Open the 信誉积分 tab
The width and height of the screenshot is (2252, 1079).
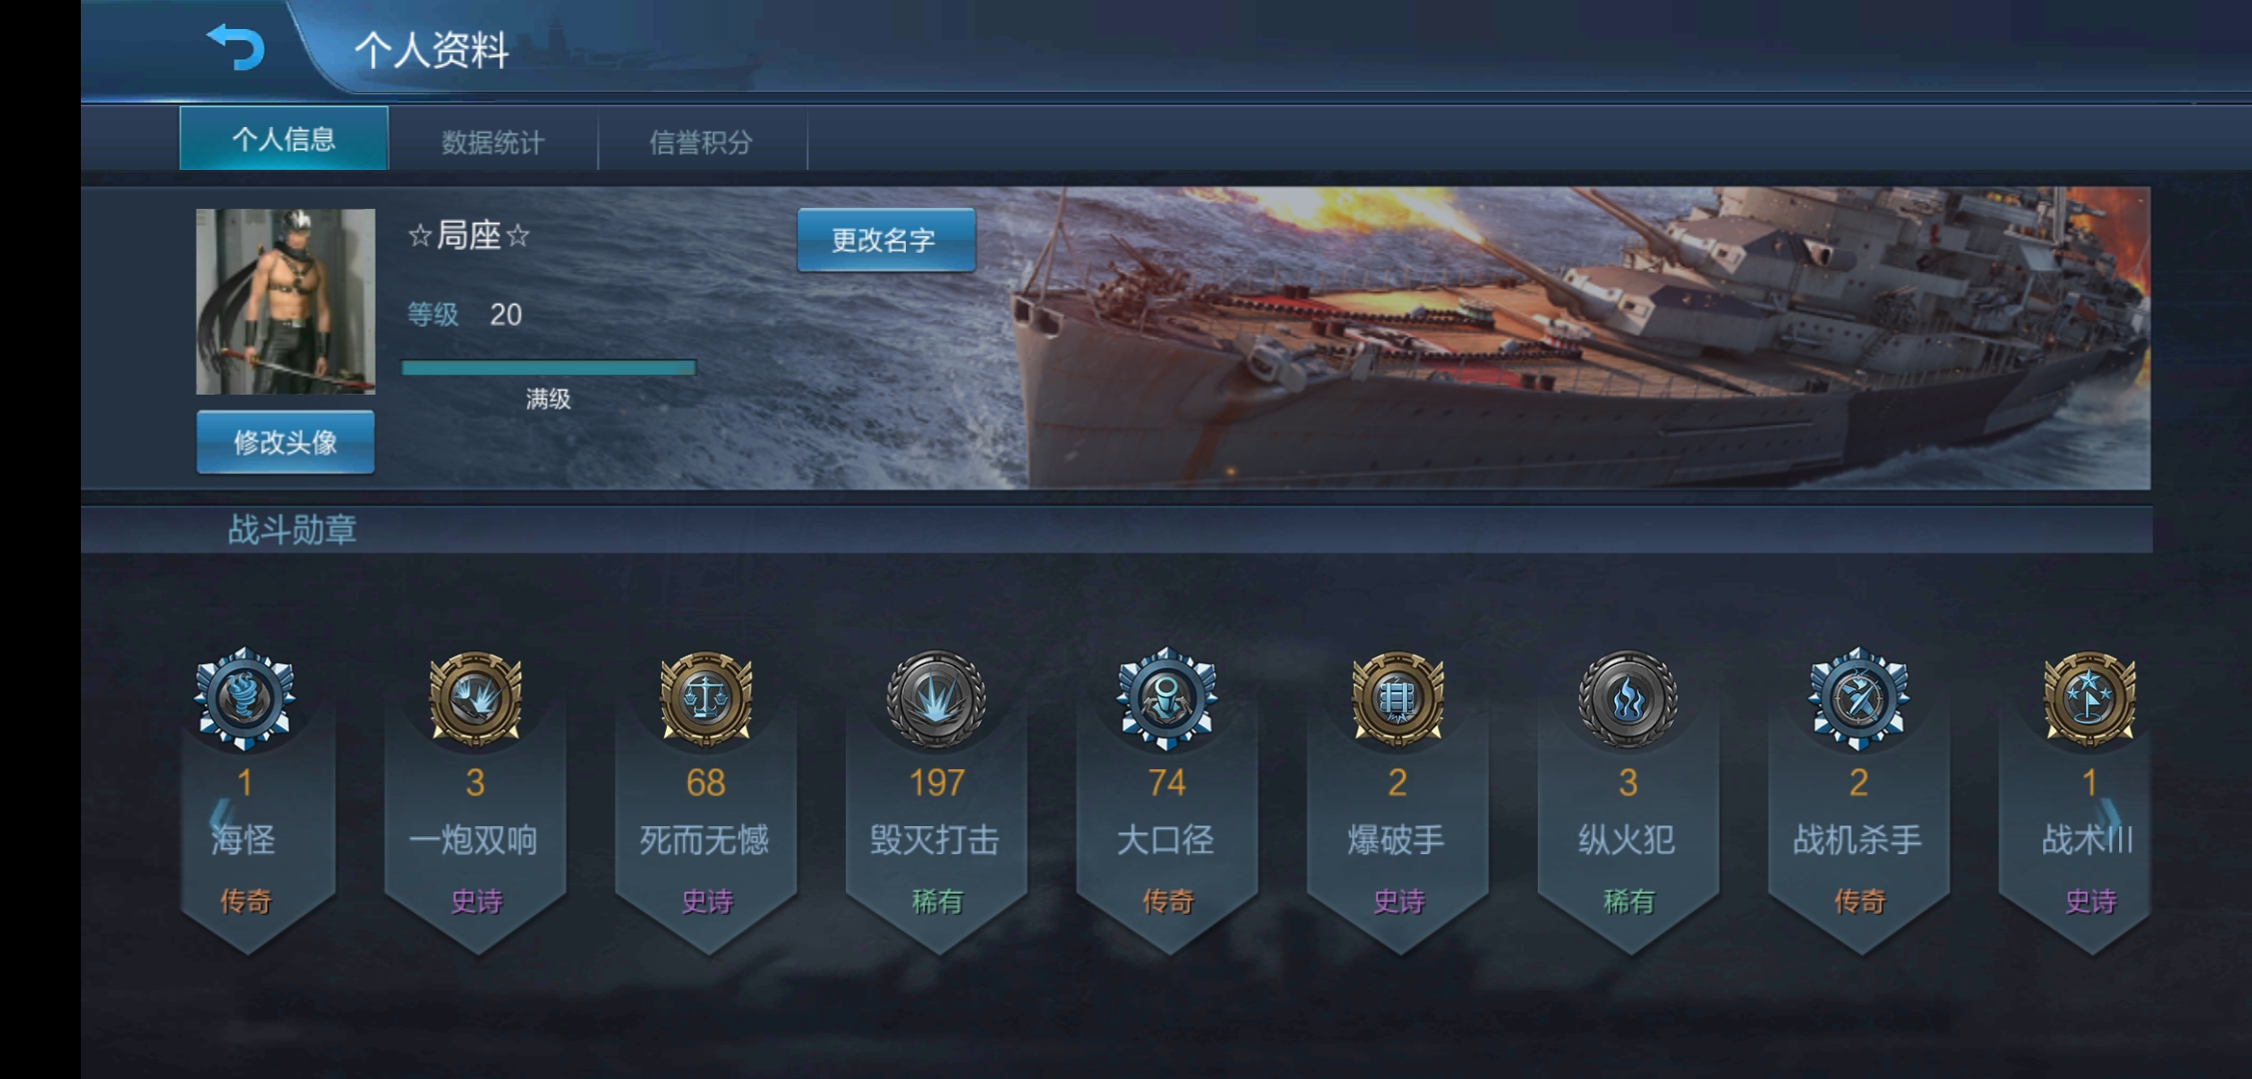click(702, 142)
